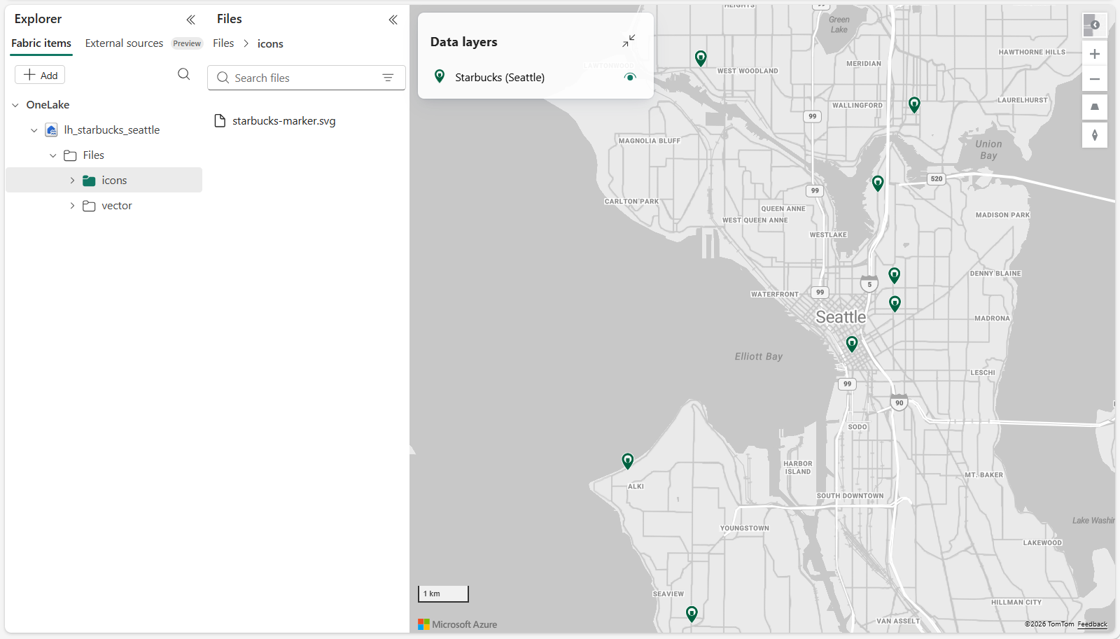Collapse the Files panel
The width and height of the screenshot is (1120, 639).
[393, 20]
